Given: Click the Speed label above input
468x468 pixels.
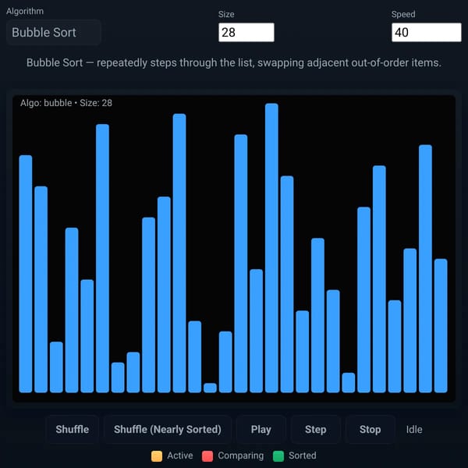Looking at the screenshot, I should tap(403, 14).
